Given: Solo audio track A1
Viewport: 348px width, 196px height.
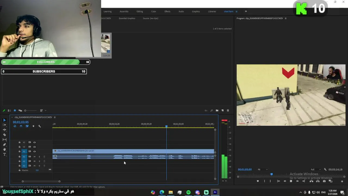Looking at the screenshot, I should 39,157.
